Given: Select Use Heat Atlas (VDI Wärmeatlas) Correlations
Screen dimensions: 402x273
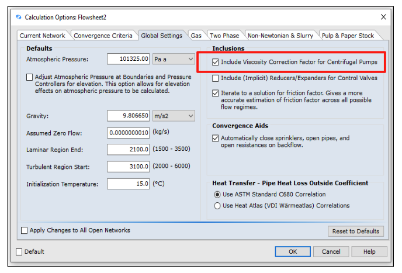Looking at the screenshot, I should coord(217,206).
